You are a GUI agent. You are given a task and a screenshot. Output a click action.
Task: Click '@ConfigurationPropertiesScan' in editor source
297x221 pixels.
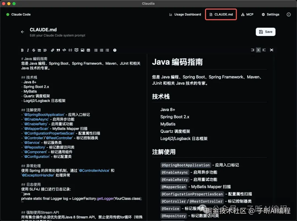click(x=49, y=133)
